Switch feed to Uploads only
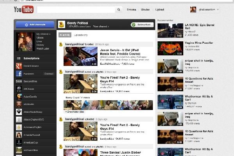 click(81, 35)
